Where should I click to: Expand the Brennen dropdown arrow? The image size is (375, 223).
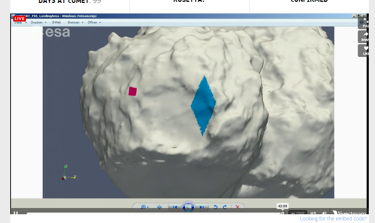[x=83, y=23]
